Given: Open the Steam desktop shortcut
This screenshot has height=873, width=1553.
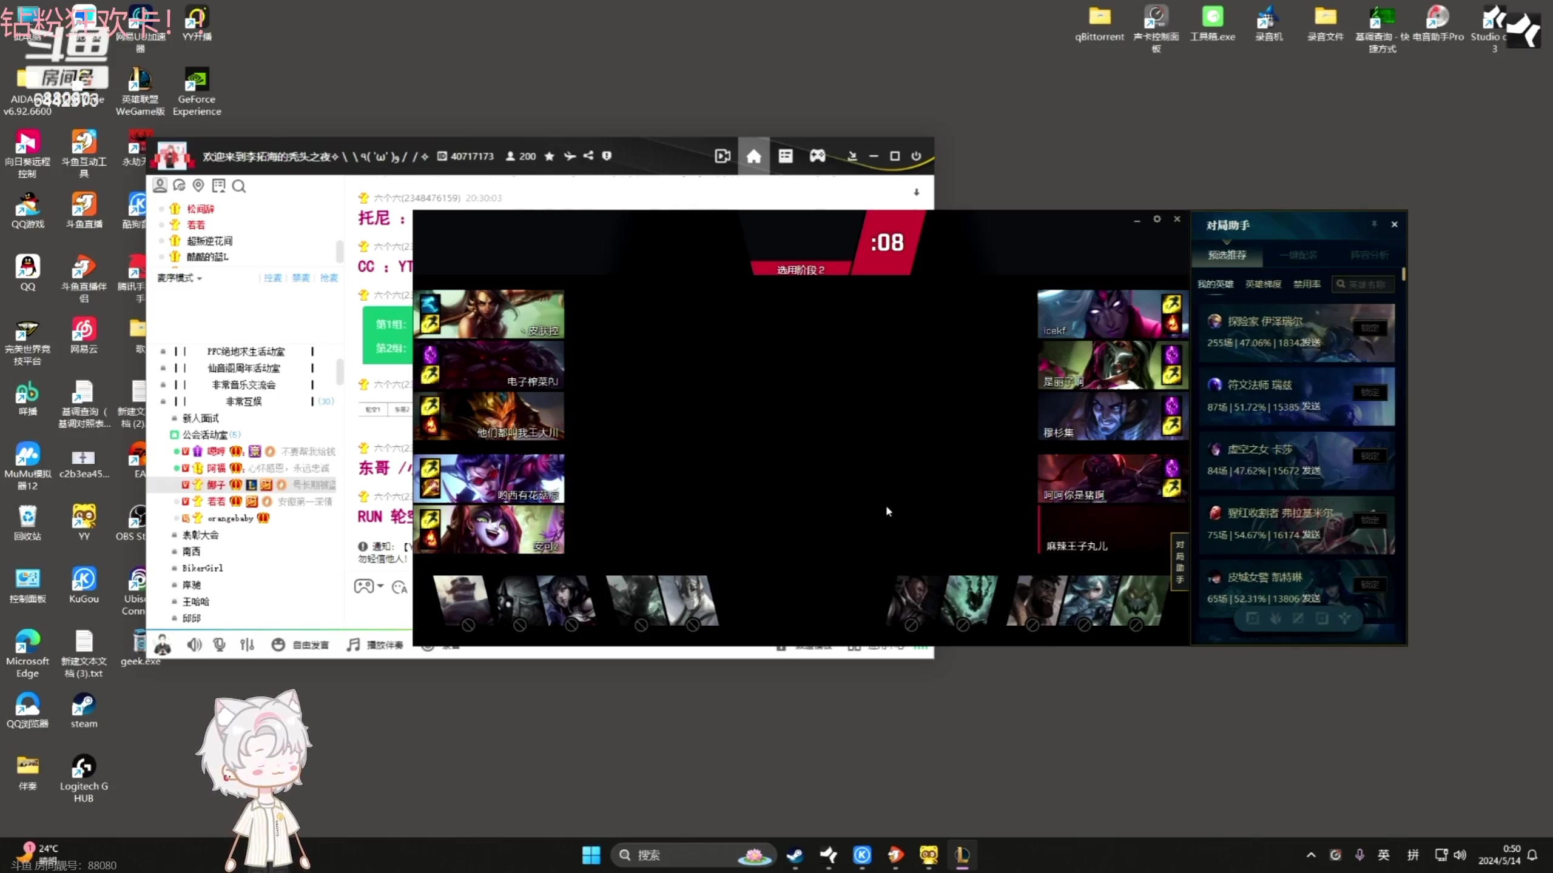Looking at the screenshot, I should (84, 710).
